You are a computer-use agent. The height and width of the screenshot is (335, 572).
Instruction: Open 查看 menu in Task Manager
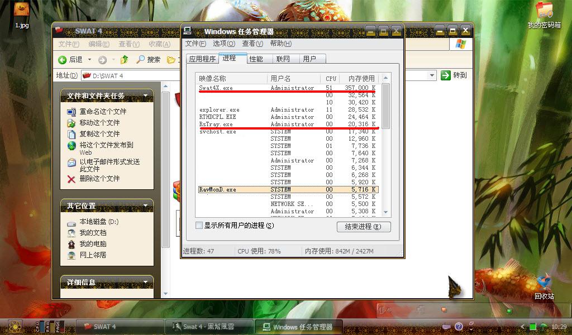pos(252,44)
